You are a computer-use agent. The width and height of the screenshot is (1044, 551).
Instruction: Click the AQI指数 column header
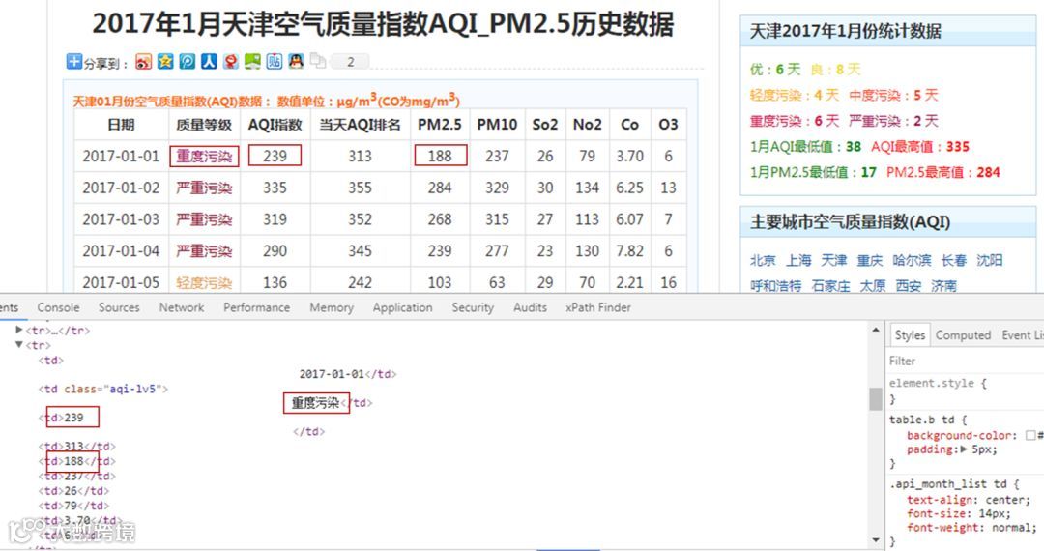(275, 125)
